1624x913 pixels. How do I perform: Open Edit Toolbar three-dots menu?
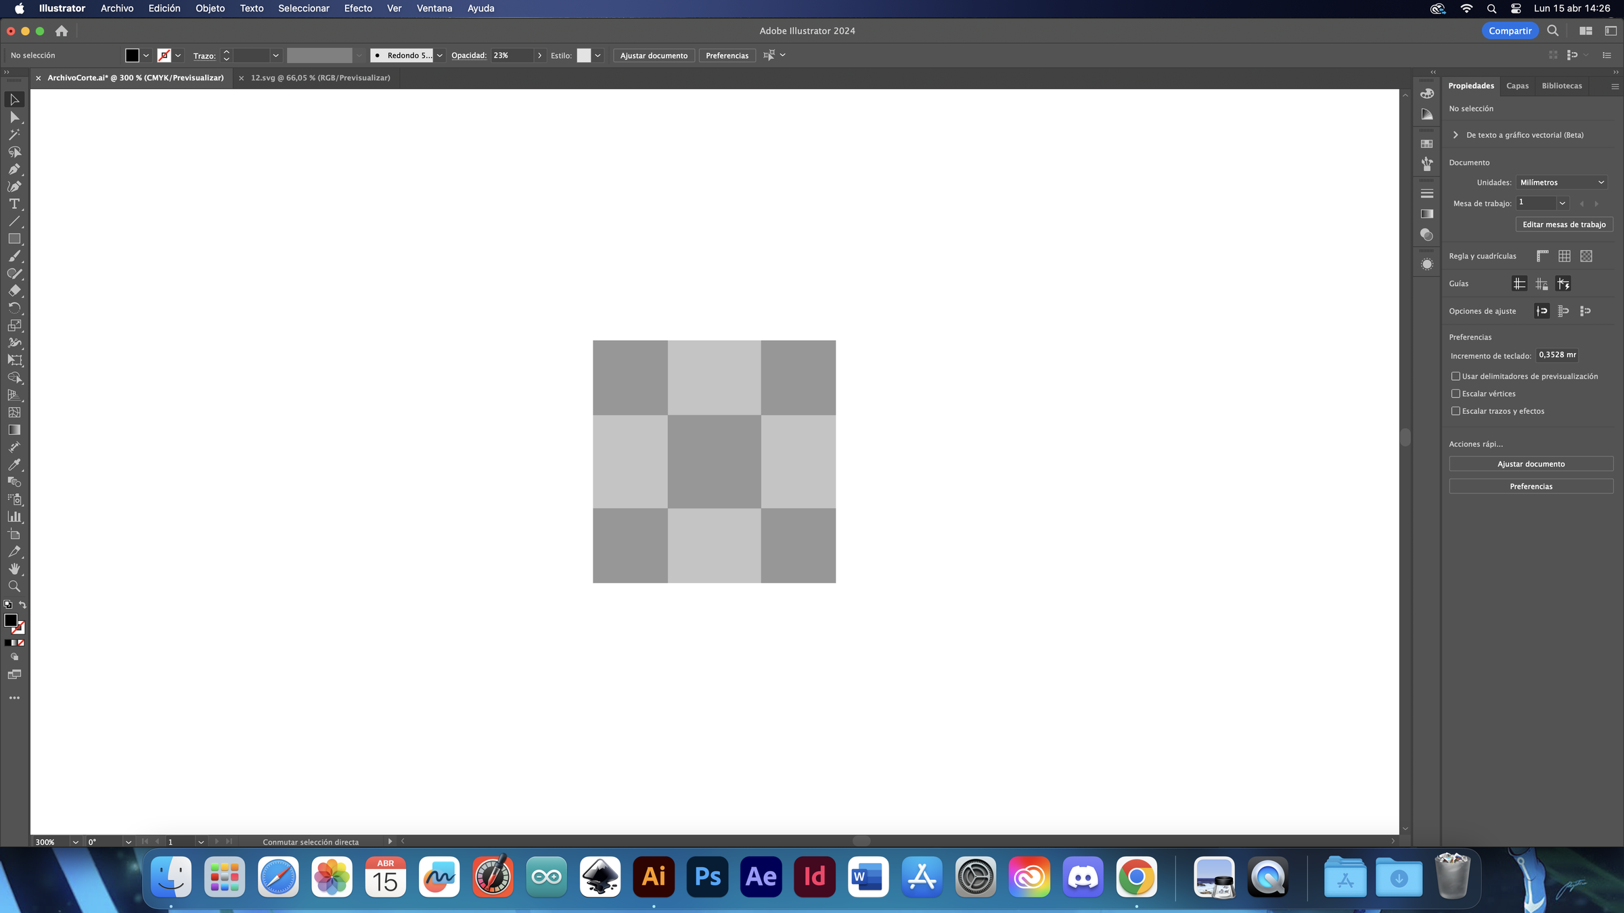[x=14, y=698]
